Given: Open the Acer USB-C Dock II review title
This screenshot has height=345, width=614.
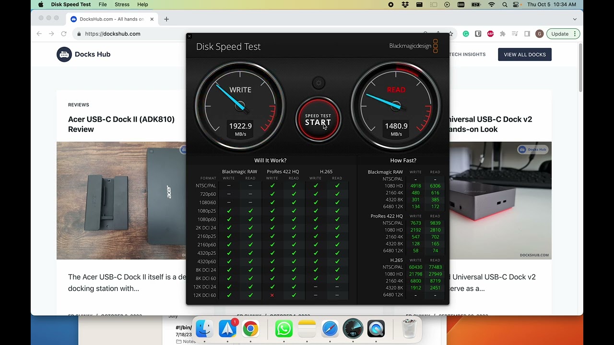Looking at the screenshot, I should (x=121, y=124).
